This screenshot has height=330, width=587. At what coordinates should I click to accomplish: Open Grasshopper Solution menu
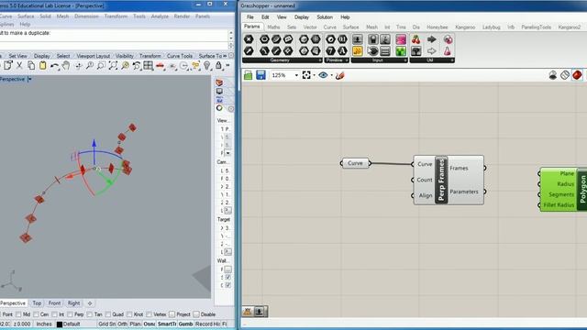pyautogui.click(x=325, y=17)
